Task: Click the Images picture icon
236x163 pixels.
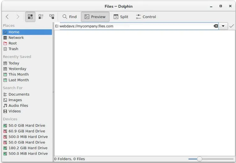Action: pyautogui.click(x=5, y=100)
